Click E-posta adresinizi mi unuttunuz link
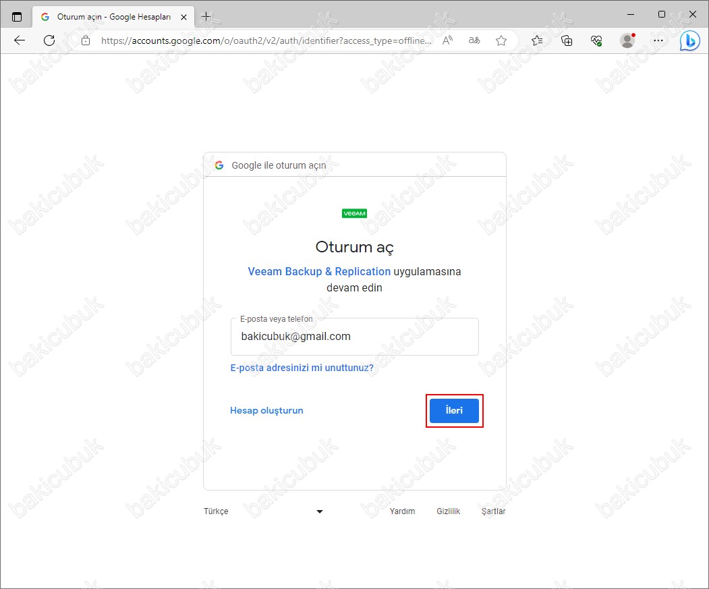This screenshot has height=589, width=709. pyautogui.click(x=302, y=368)
